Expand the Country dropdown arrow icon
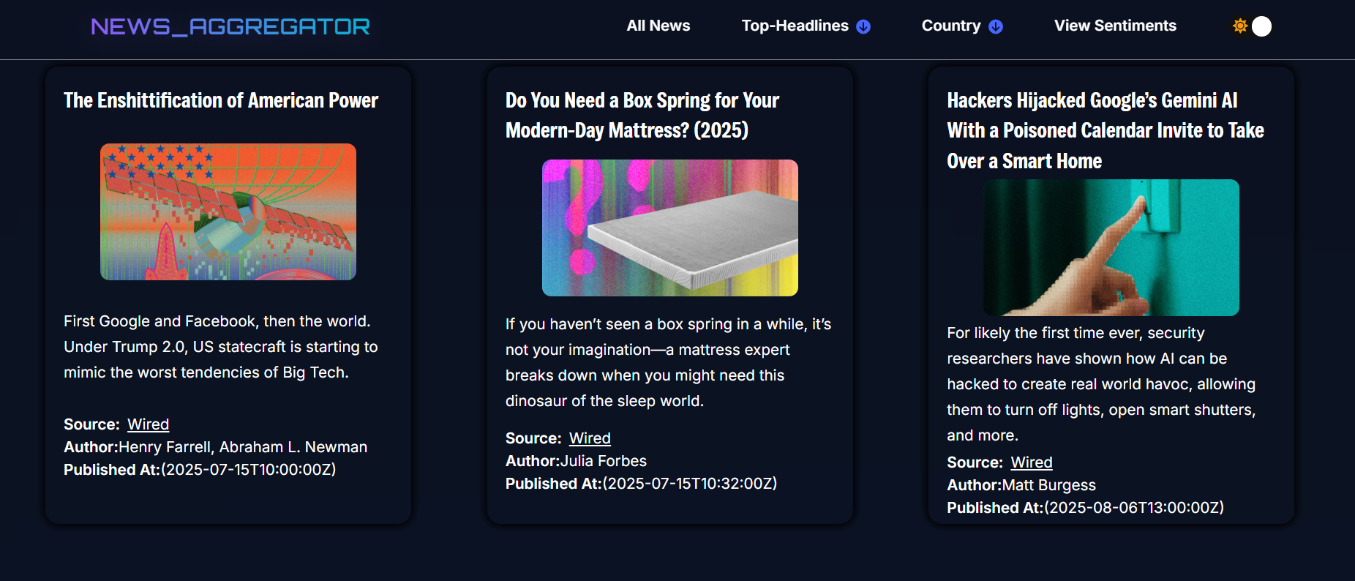 (x=996, y=26)
